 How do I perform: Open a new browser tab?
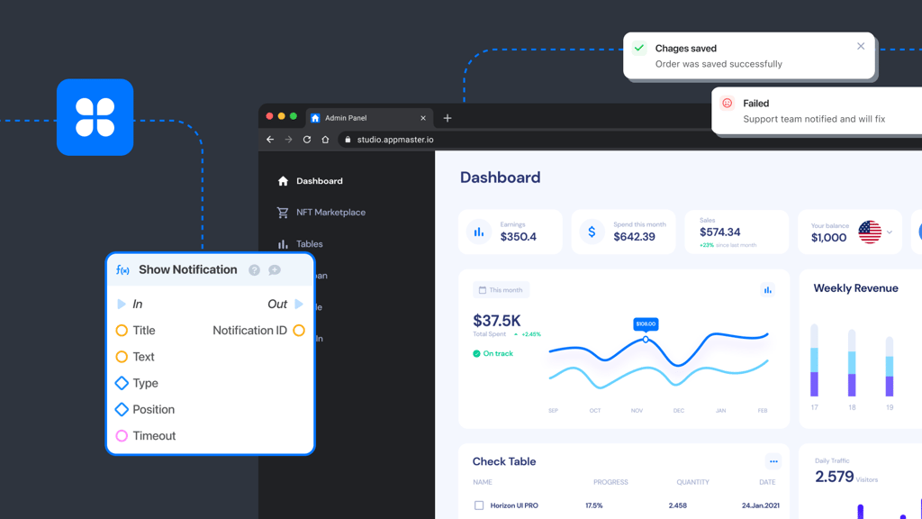click(447, 118)
